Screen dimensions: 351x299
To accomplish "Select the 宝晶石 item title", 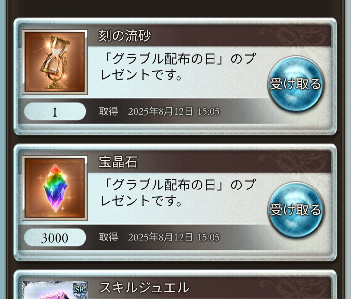I will point(118,162).
